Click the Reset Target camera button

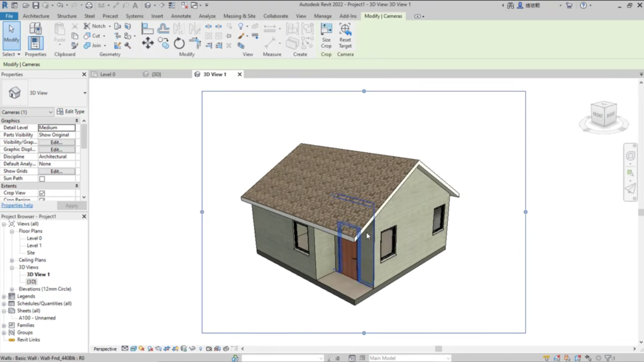(x=345, y=36)
